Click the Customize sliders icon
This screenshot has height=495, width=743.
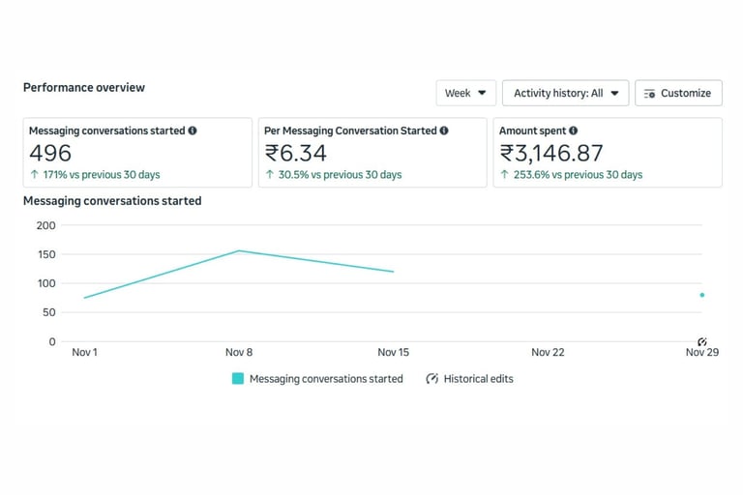(x=650, y=94)
